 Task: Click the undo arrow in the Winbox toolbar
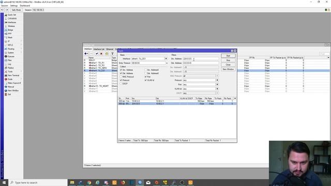pos(2,10)
